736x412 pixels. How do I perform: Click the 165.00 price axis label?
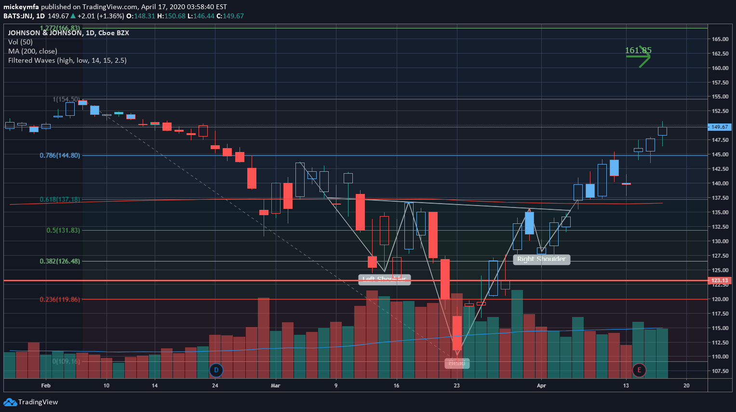tap(720, 39)
